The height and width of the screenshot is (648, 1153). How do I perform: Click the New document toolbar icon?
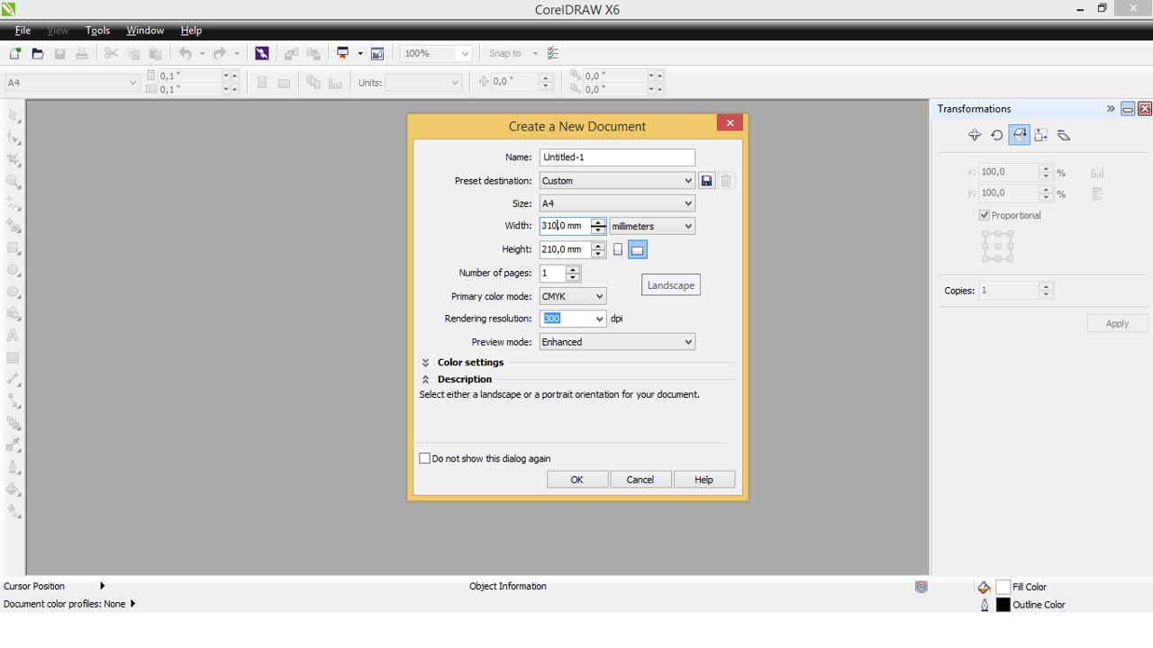(x=15, y=54)
